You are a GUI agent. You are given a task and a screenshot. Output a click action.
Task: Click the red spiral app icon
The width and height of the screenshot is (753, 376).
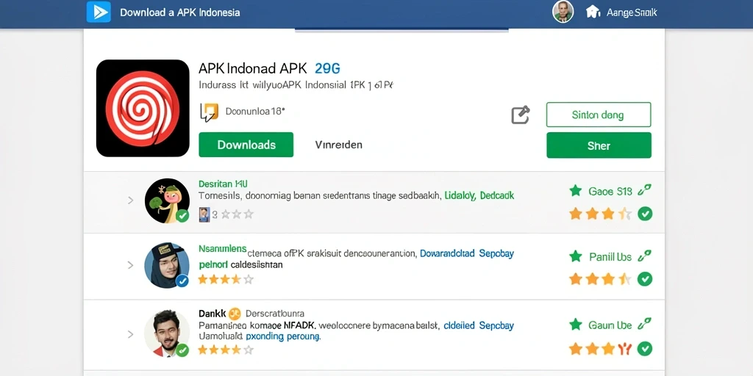tap(143, 109)
